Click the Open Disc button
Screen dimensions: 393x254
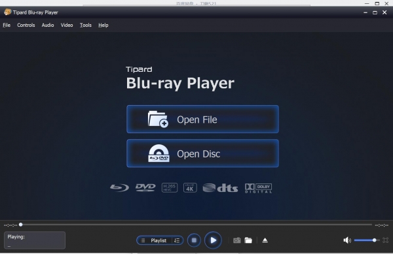[202, 153]
